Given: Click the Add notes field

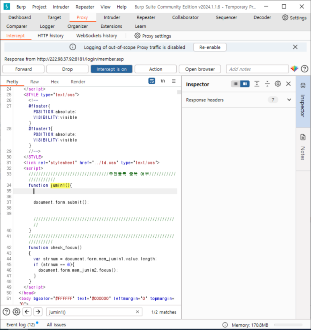Looking at the screenshot, I should [257, 69].
